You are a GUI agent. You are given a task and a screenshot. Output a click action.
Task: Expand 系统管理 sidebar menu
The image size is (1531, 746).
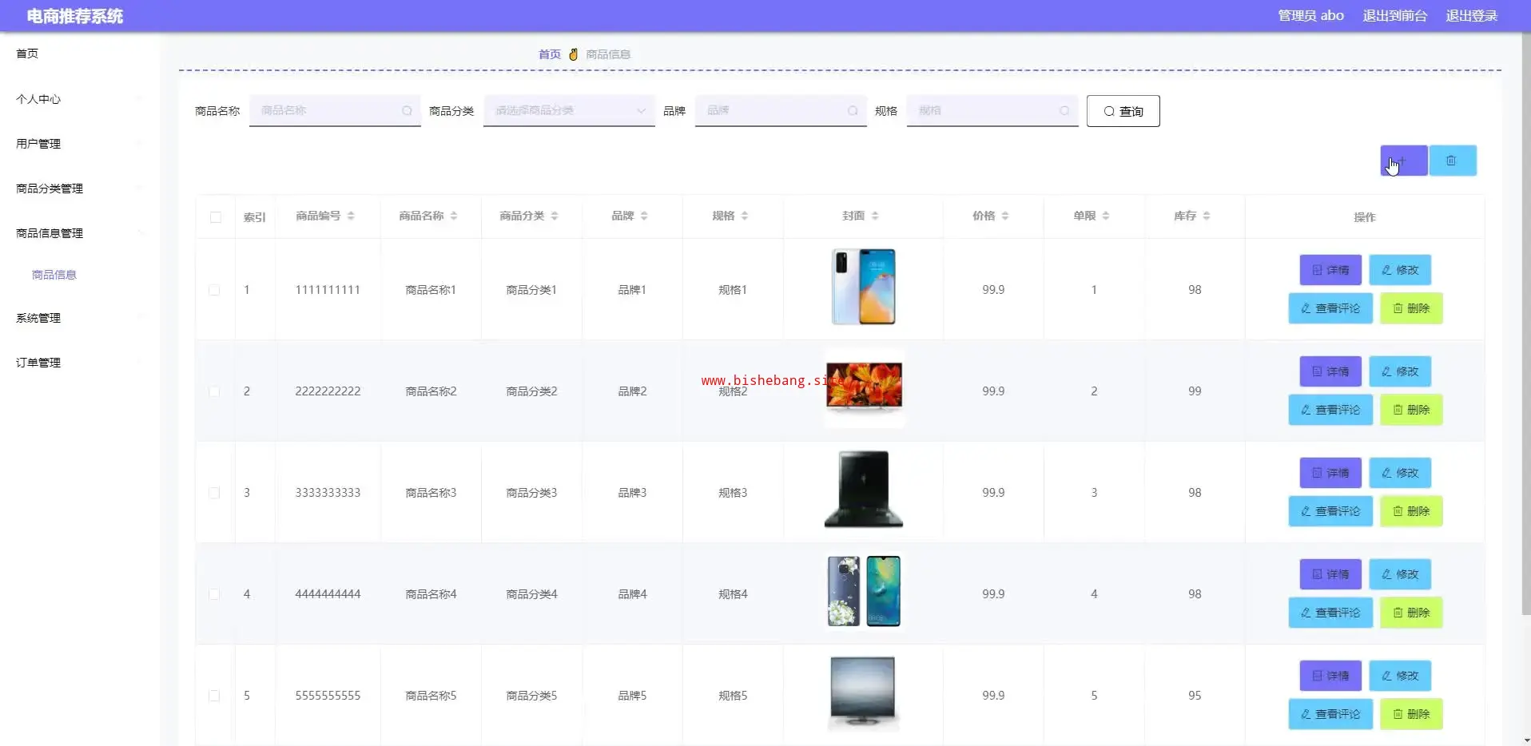point(38,318)
